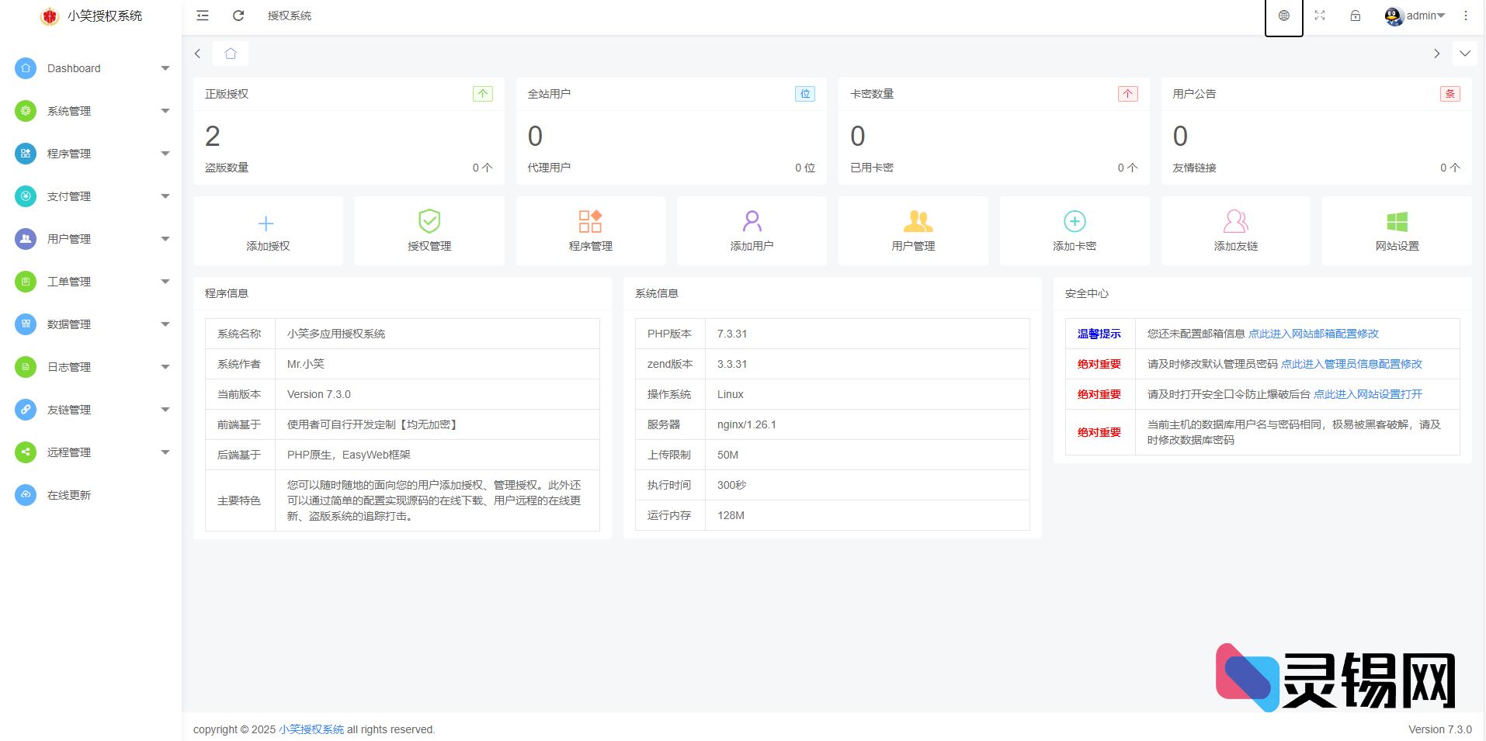The height and width of the screenshot is (741, 1486).
Task: Click the 添加授权 quick action icon
Action: (x=267, y=223)
